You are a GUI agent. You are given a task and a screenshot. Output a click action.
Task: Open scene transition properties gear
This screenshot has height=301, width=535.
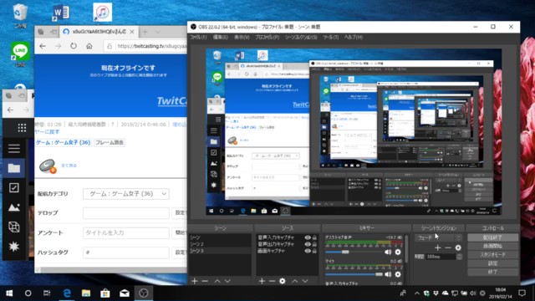pyautogui.click(x=458, y=247)
